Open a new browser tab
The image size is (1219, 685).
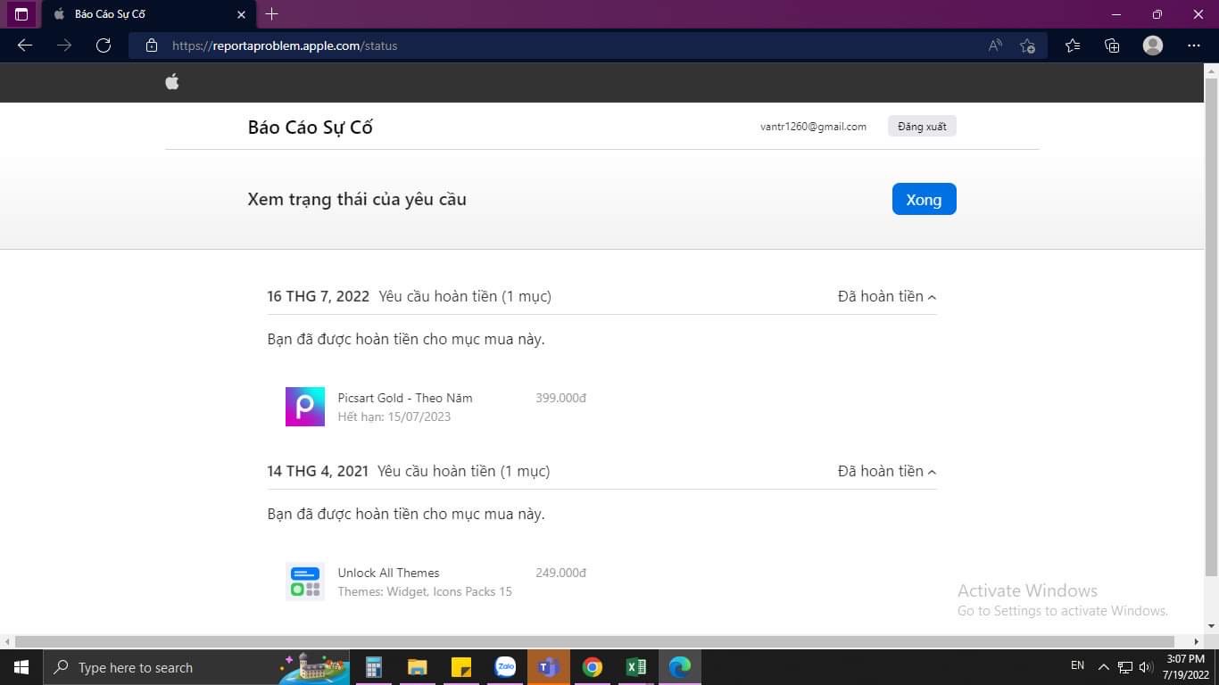point(272,14)
